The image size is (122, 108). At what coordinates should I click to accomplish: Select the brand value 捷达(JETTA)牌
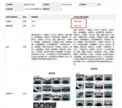point(29,5)
